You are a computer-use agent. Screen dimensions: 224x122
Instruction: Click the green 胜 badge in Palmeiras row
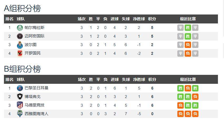point(188,28)
